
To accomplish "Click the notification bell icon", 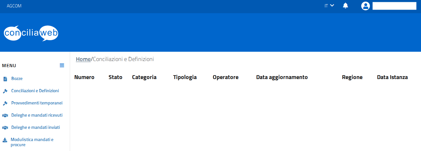I will pos(345,5).
